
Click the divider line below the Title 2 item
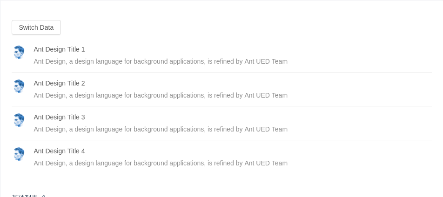pyautogui.click(x=221, y=106)
